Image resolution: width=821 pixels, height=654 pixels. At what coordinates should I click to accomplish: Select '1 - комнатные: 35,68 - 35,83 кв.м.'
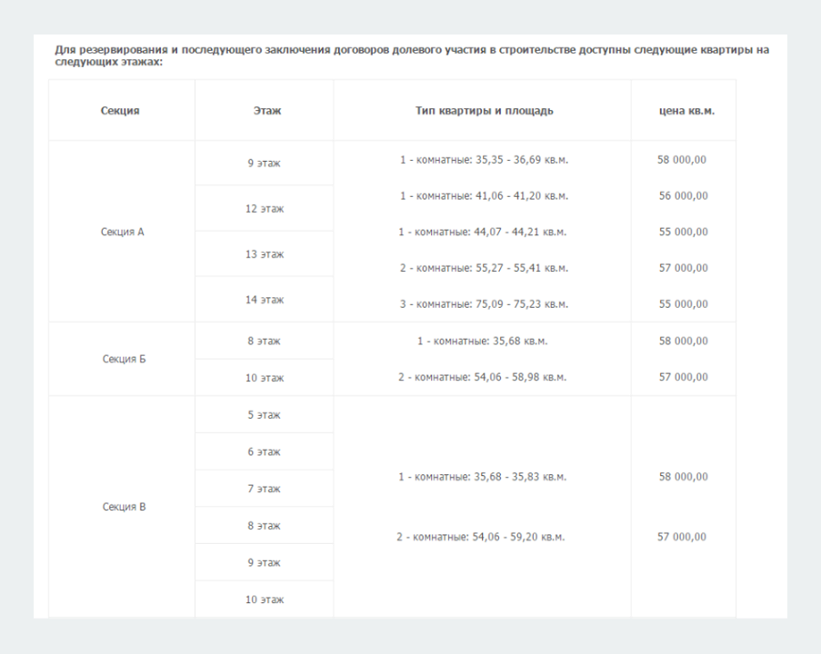point(482,477)
